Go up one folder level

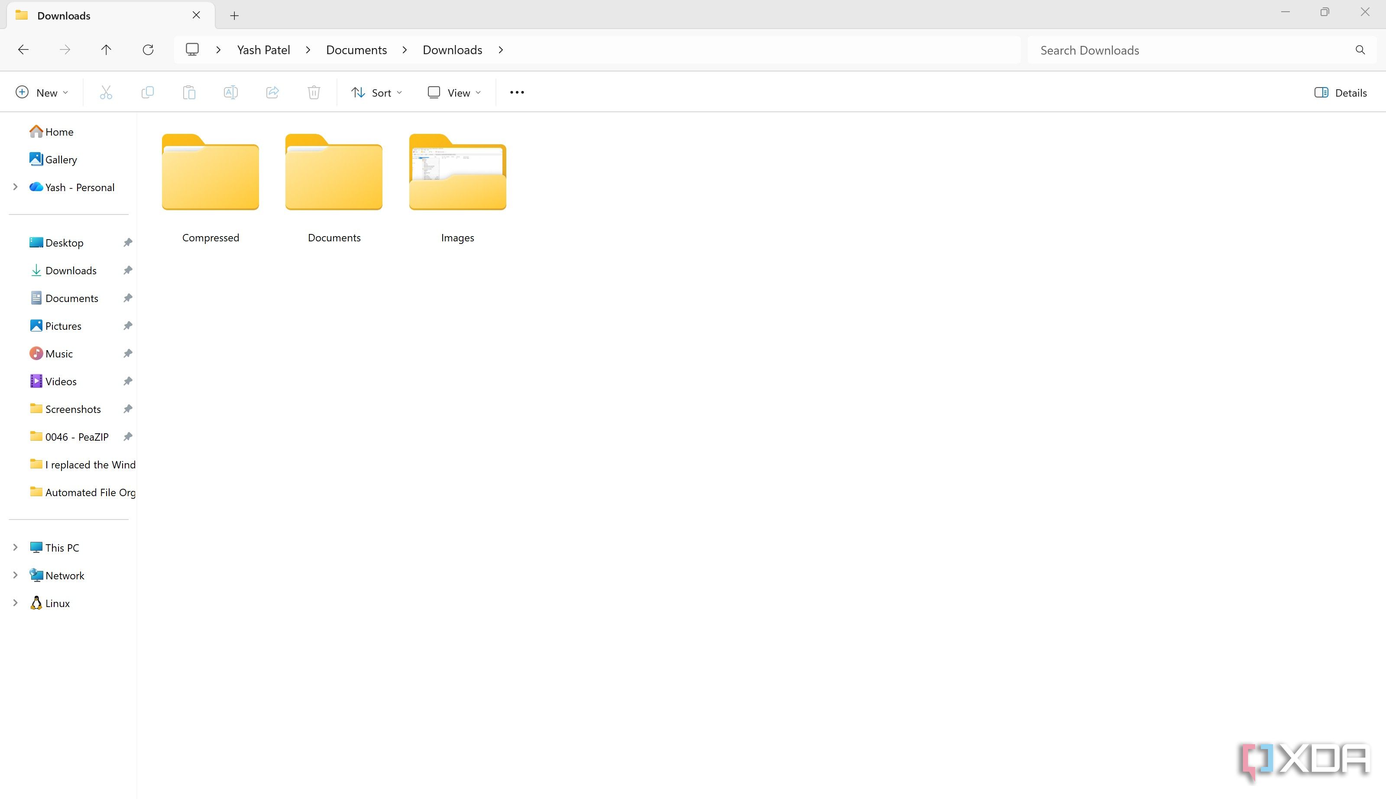coord(107,50)
